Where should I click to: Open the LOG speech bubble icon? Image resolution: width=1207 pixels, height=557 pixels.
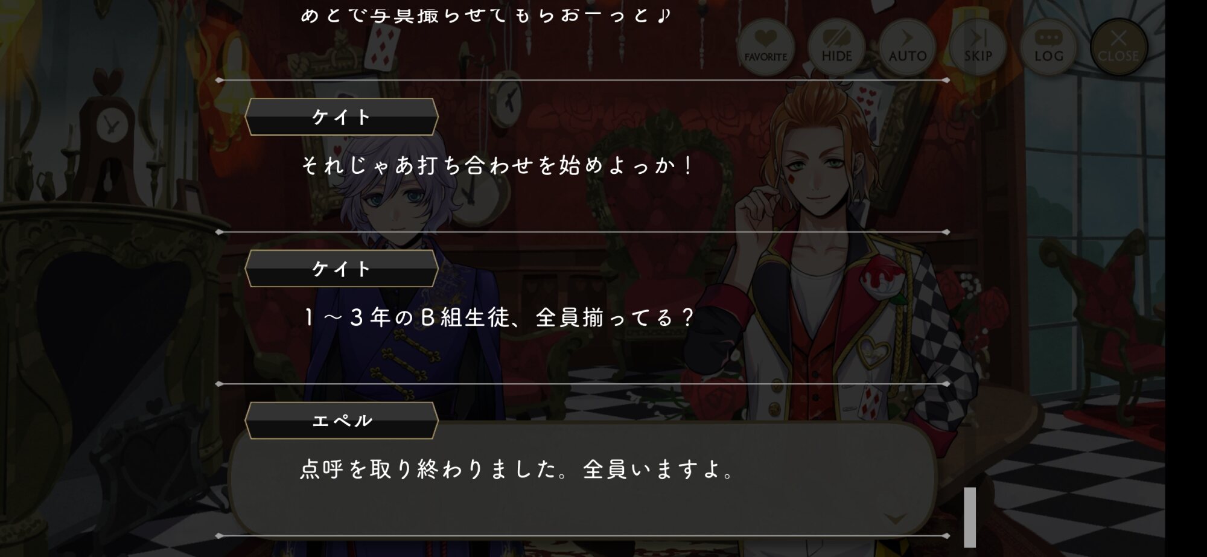point(1048,47)
